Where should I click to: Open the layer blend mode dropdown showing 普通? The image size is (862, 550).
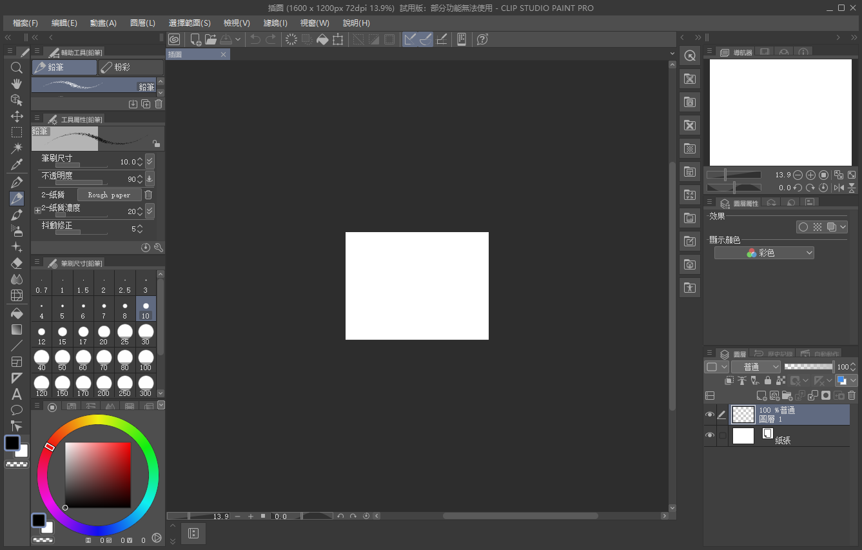pyautogui.click(x=756, y=366)
